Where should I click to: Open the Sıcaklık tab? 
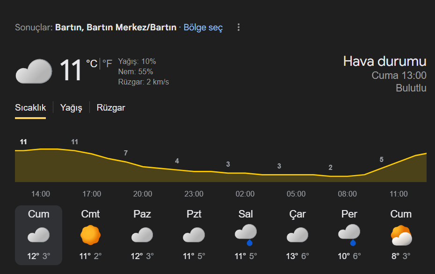(x=30, y=108)
